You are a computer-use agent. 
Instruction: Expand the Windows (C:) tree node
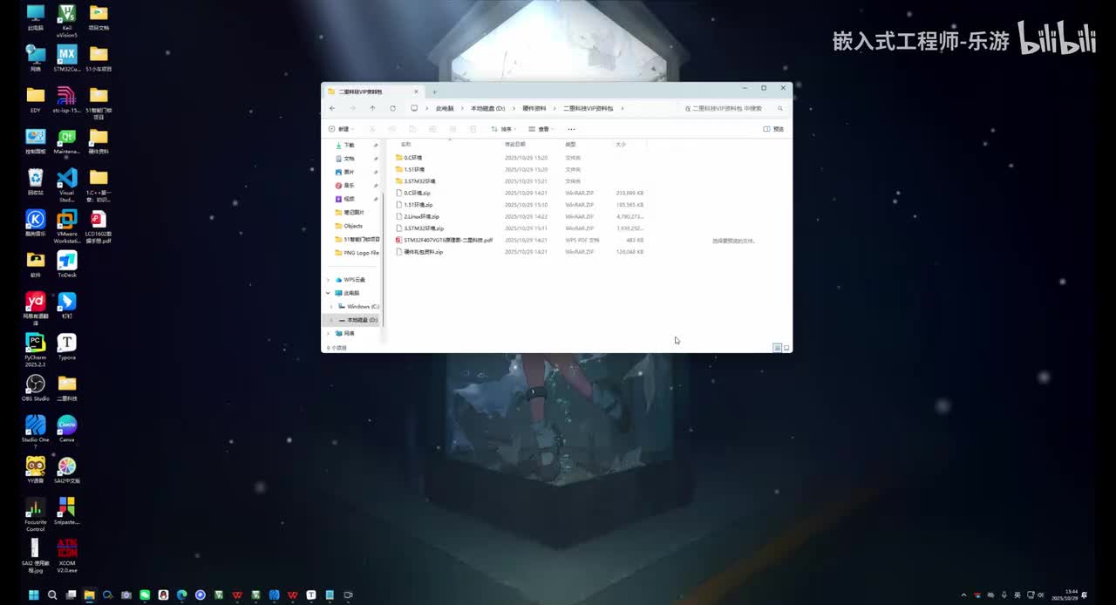(x=331, y=307)
